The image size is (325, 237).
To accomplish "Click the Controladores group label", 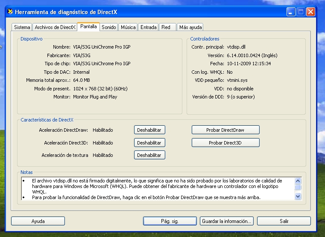I will click(205, 39).
